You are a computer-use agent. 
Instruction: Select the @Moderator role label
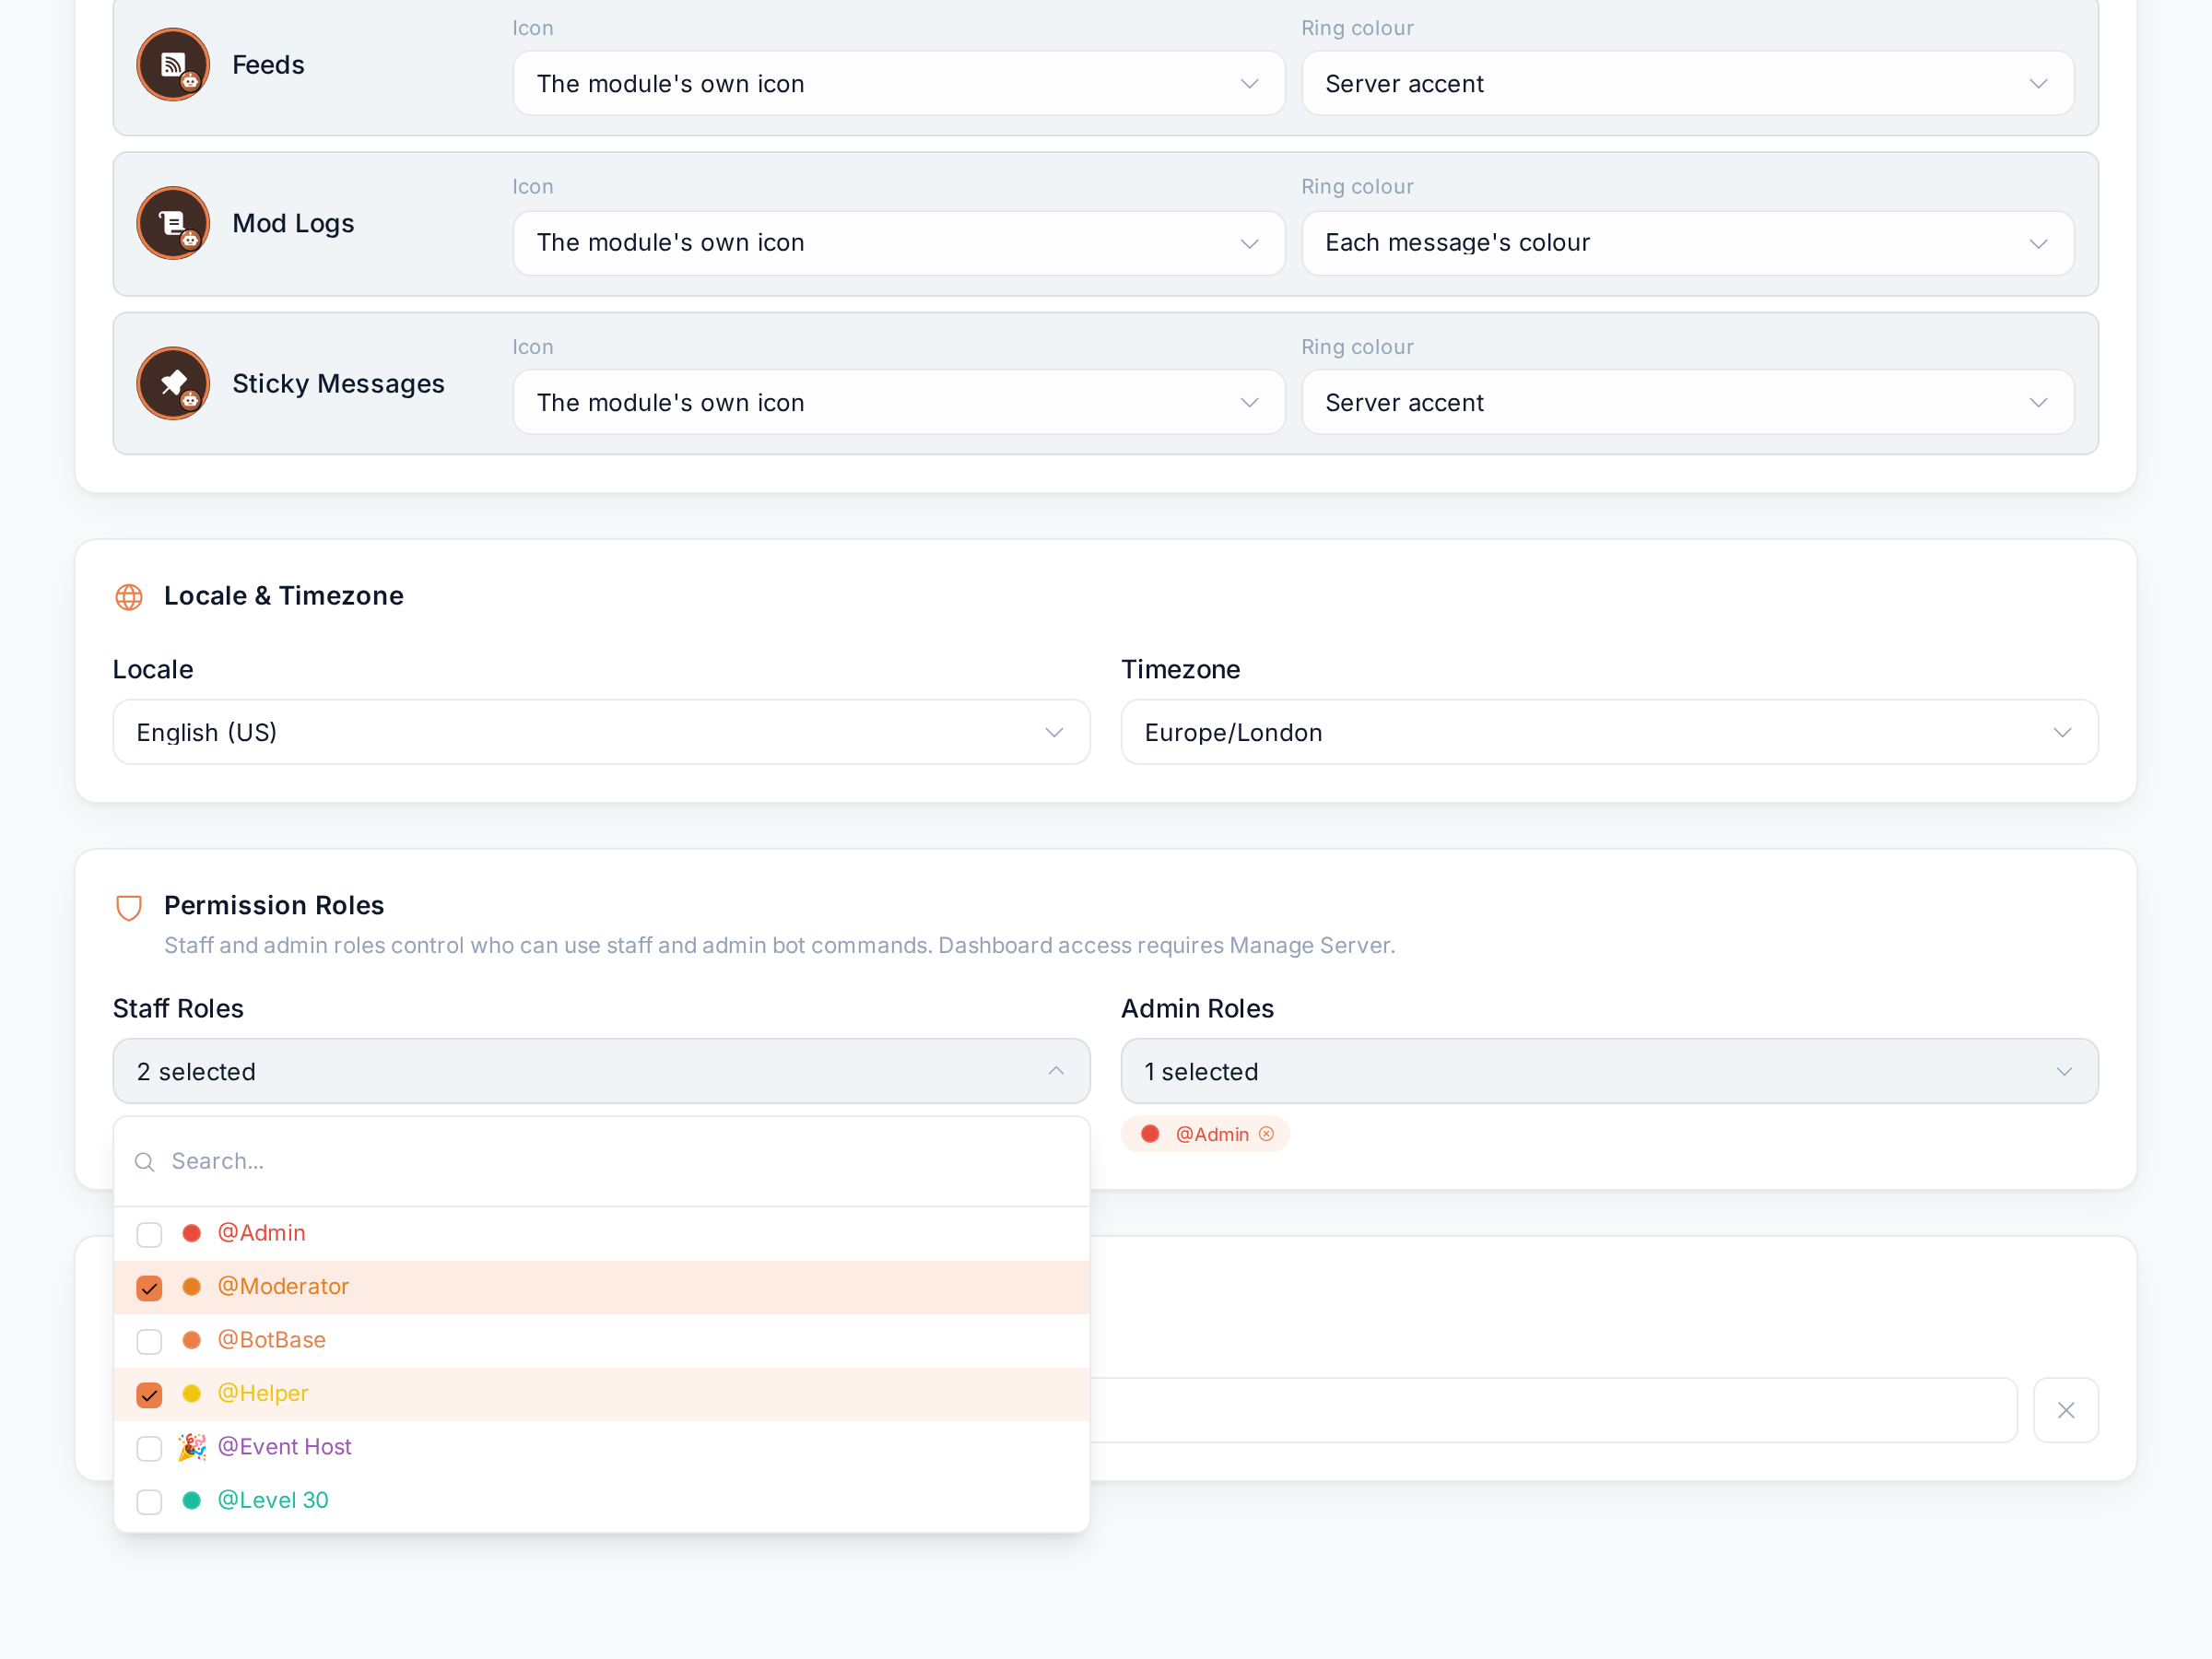(283, 1286)
